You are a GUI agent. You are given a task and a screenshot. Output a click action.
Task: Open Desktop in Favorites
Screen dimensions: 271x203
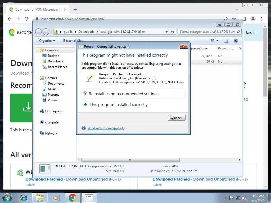point(53,56)
